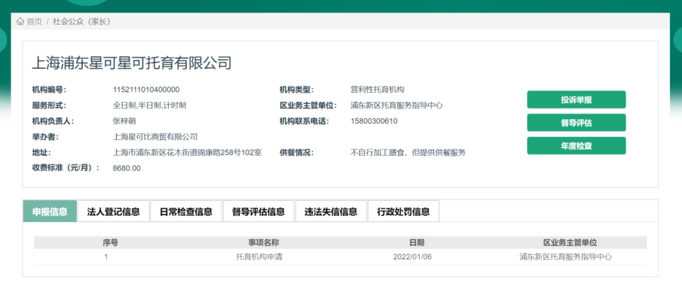The height and width of the screenshot is (289, 682).
Task: Click the 收费标准（元/月） label
Action: tap(66, 168)
